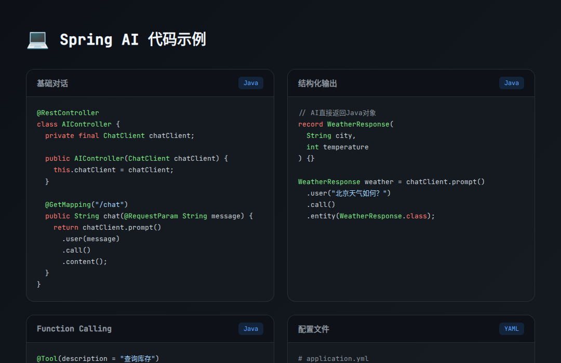Click the '# application.yml' comment line
561x363 pixels.
[x=333, y=358]
